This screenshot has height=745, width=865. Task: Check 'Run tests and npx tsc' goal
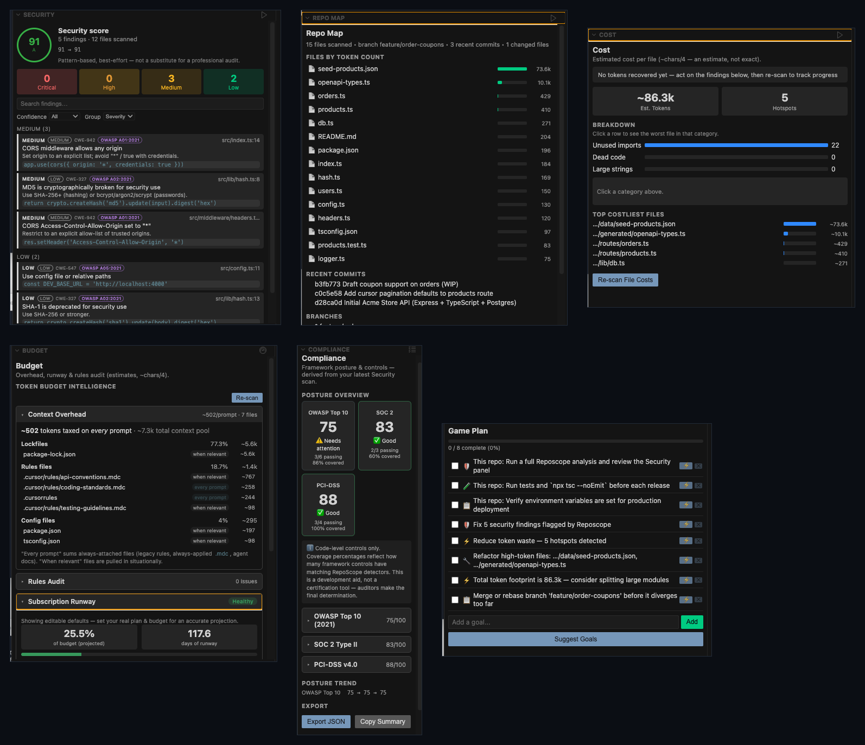pos(455,486)
